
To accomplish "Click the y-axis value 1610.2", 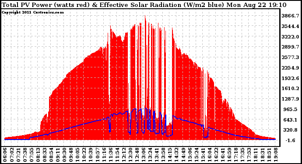I will pos(290,88).
